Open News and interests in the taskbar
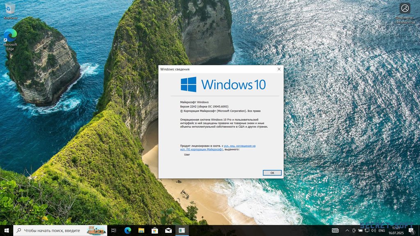 tap(335, 230)
